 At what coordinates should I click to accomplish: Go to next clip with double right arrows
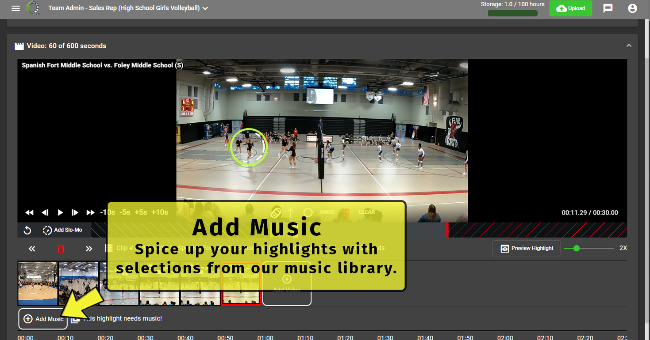point(89,249)
